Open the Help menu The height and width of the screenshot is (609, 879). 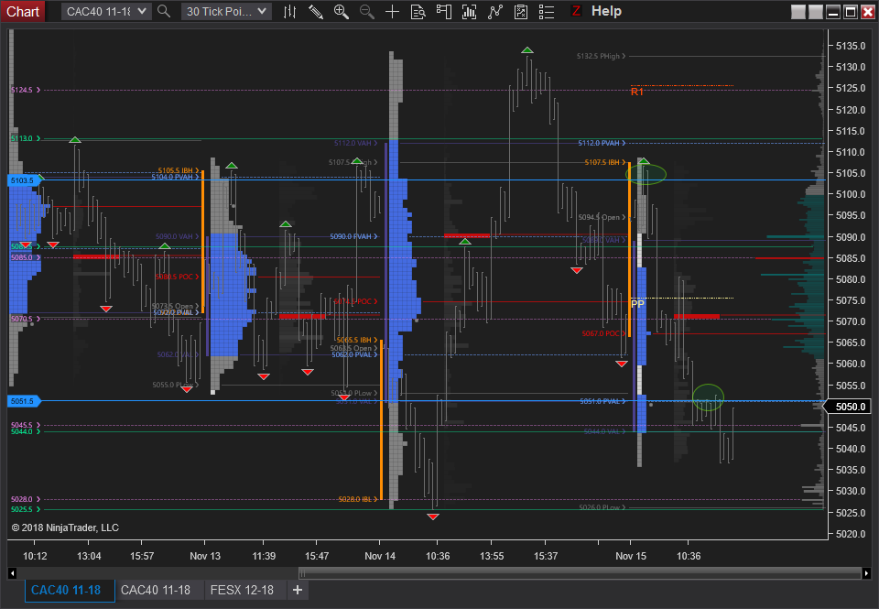pyautogui.click(x=606, y=11)
